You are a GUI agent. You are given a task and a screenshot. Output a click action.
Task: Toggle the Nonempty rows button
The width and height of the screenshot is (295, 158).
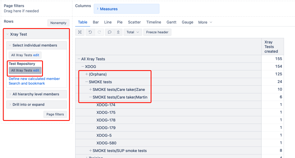[x=58, y=23]
